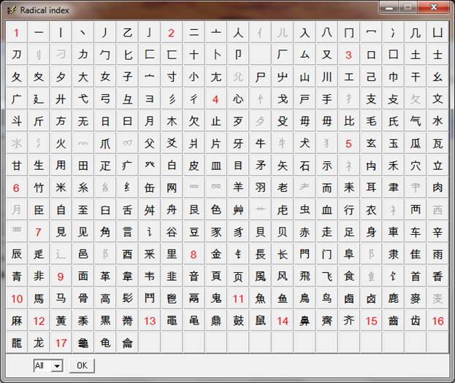Pick the radical 川 (river)
The width and height of the screenshot is (455, 383).
[x=326, y=77]
